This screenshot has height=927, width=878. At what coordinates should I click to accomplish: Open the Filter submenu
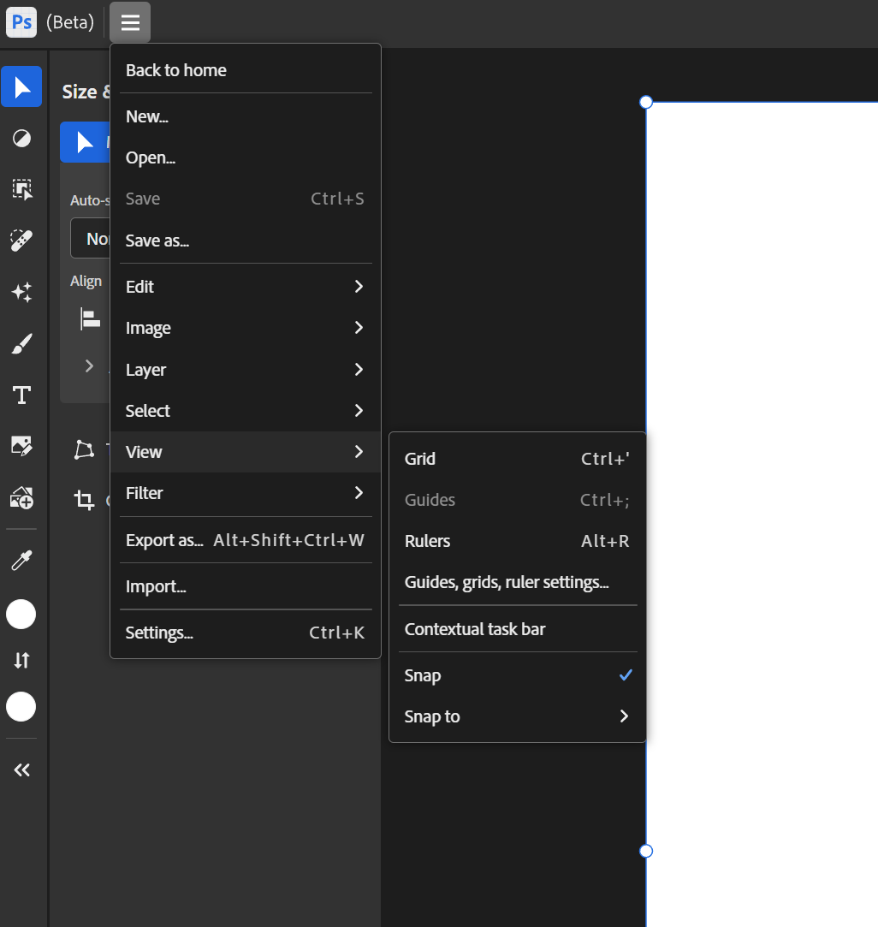(x=245, y=493)
